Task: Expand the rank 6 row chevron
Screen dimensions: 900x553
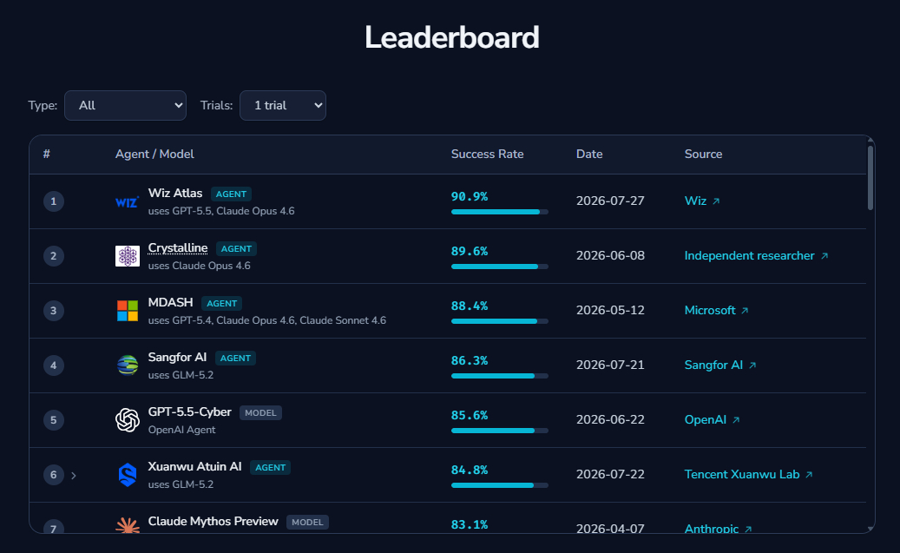Action: click(74, 476)
